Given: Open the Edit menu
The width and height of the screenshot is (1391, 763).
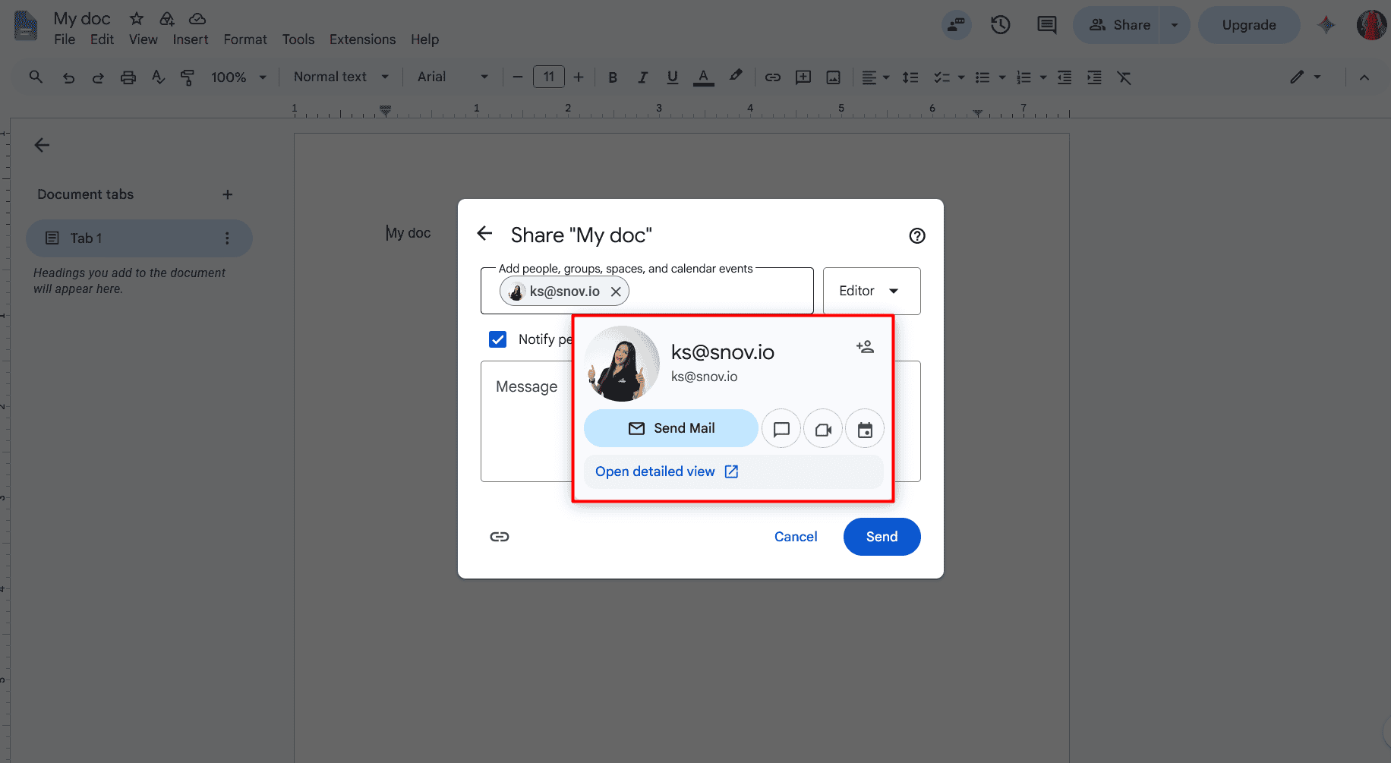Looking at the screenshot, I should click(x=102, y=39).
